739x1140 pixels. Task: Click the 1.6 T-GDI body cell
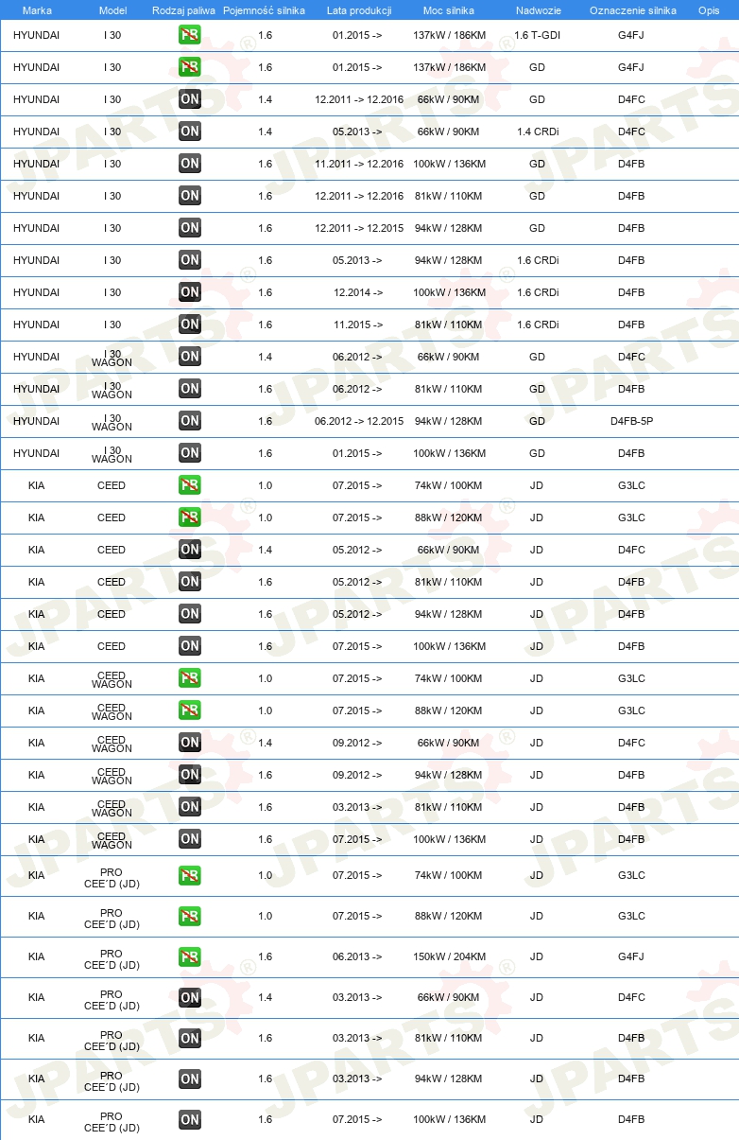click(x=537, y=35)
